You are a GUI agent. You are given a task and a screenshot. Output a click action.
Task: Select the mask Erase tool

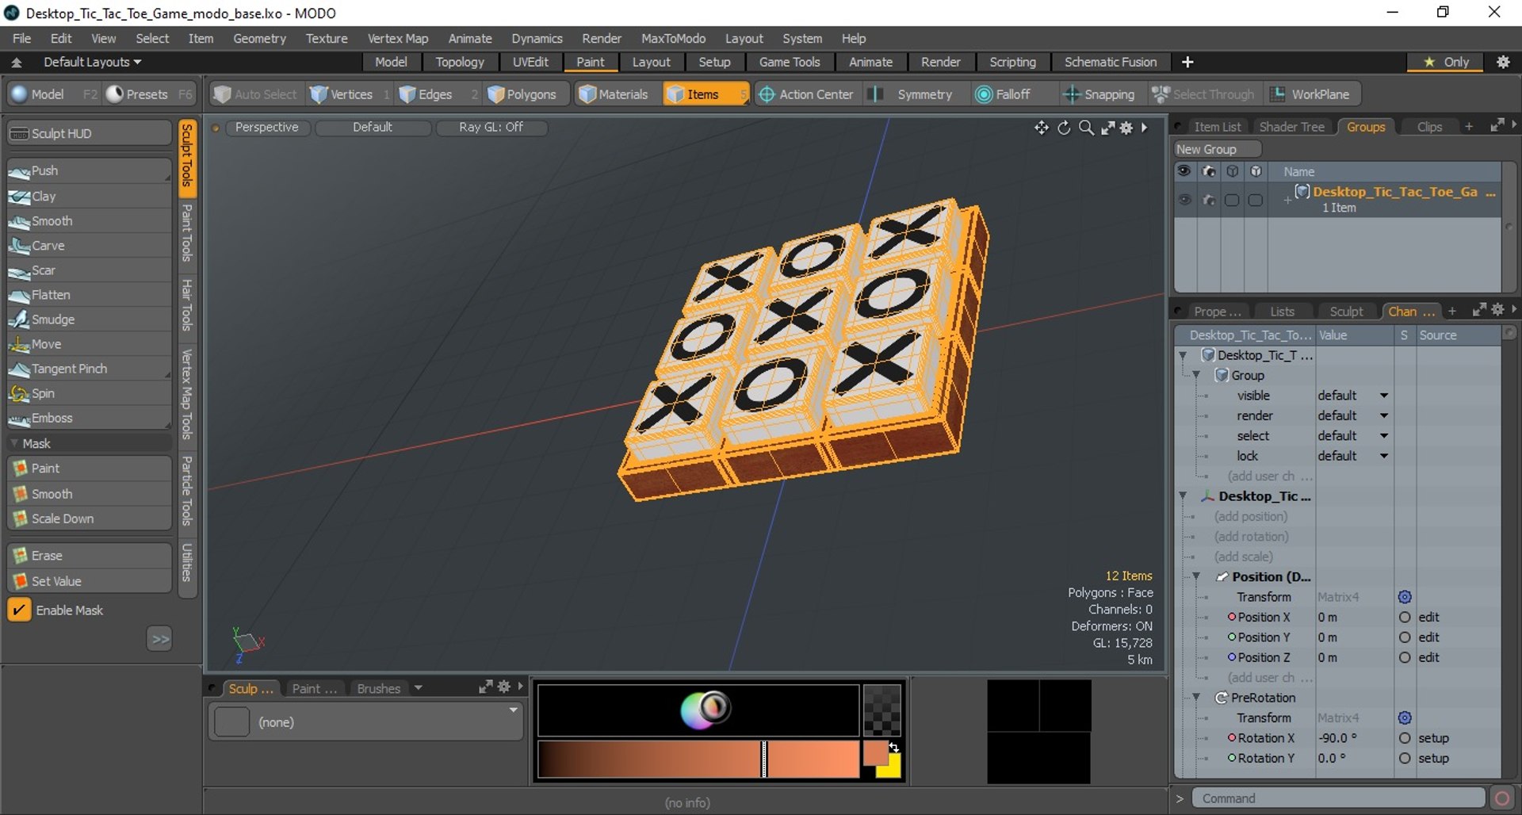(x=89, y=555)
